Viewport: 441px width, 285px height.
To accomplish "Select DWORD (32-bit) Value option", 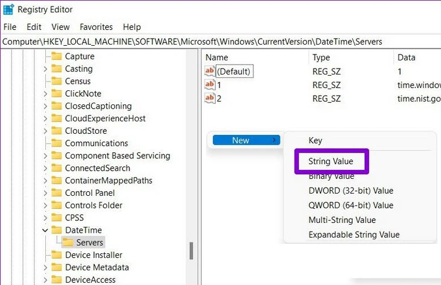I will [x=350, y=191].
